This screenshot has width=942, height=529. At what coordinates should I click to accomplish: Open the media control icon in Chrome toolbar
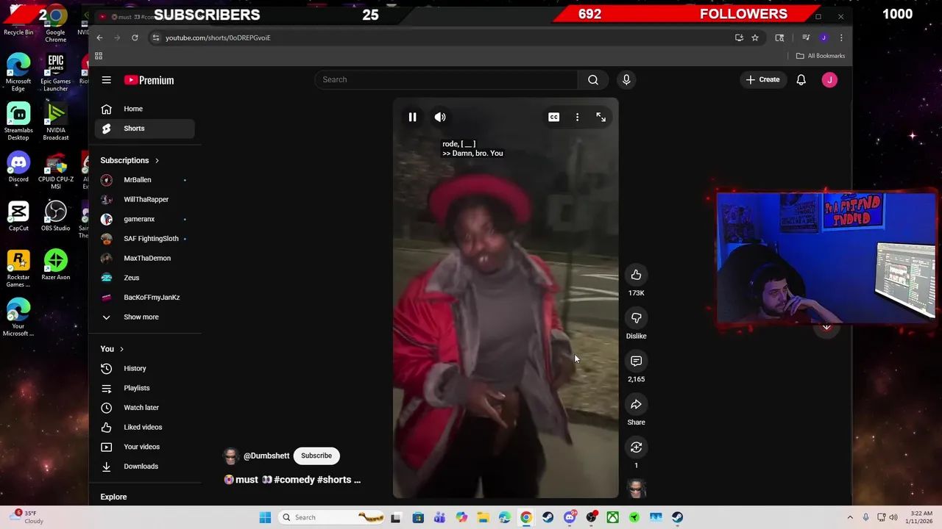click(x=806, y=37)
